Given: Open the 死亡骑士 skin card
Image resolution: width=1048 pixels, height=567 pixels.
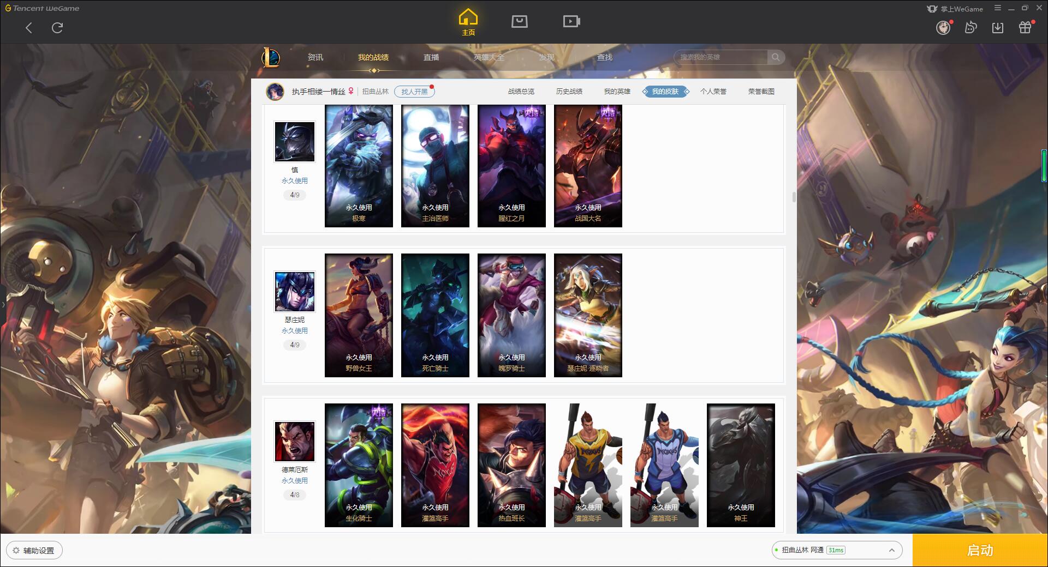Looking at the screenshot, I should [x=435, y=315].
